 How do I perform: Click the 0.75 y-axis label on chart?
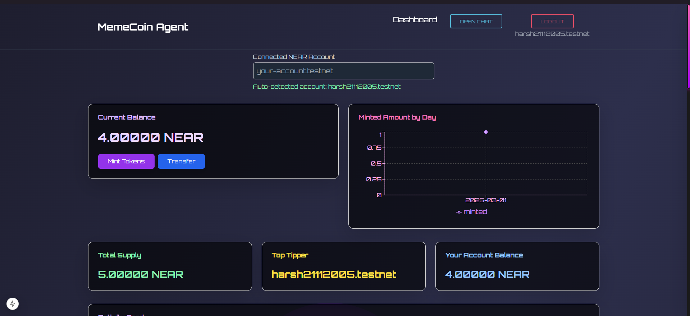click(x=374, y=148)
